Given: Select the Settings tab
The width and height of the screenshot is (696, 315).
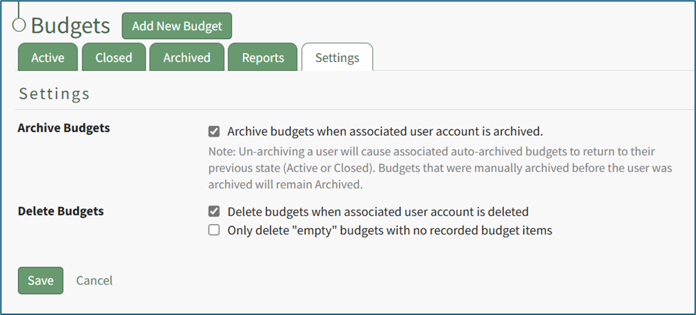Looking at the screenshot, I should pyautogui.click(x=337, y=58).
